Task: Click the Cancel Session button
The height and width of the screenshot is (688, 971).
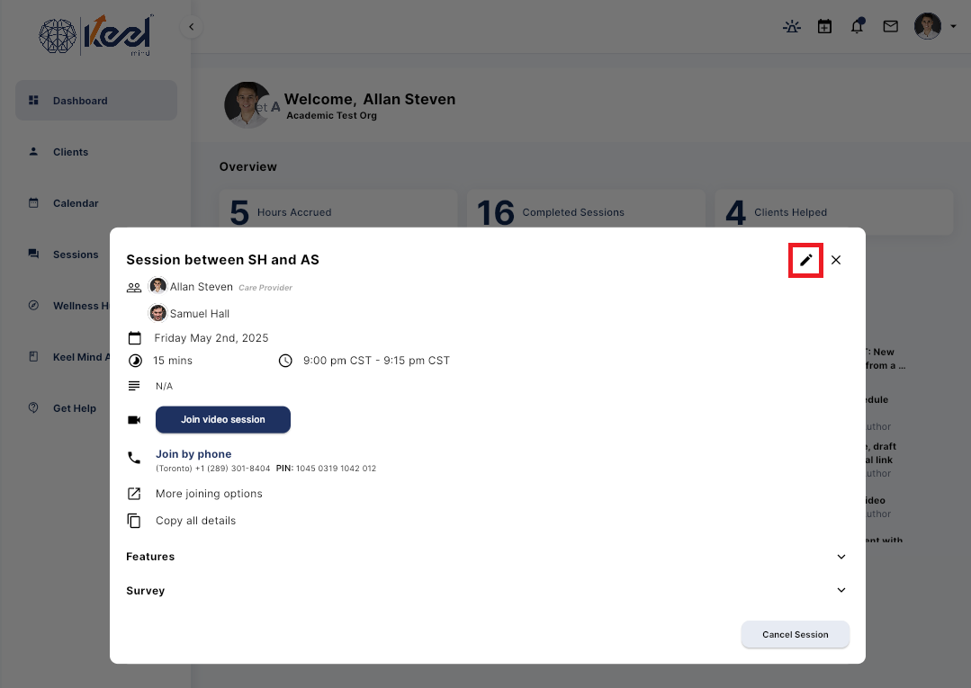Action: pyautogui.click(x=795, y=634)
